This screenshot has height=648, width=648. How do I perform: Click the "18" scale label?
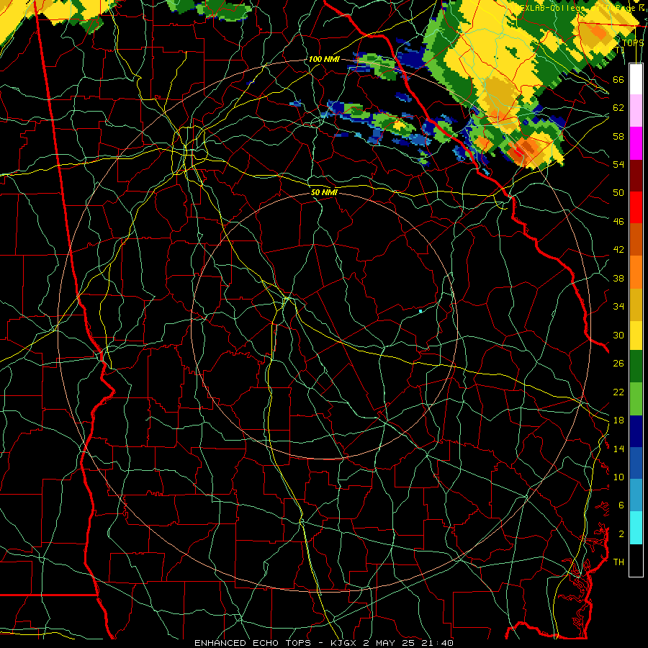618,420
